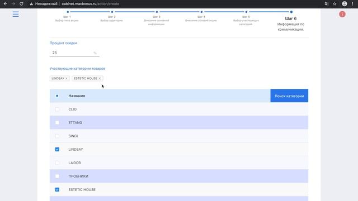Open the browser profile avatar
This screenshot has width=358, height=201.
pos(345,4)
